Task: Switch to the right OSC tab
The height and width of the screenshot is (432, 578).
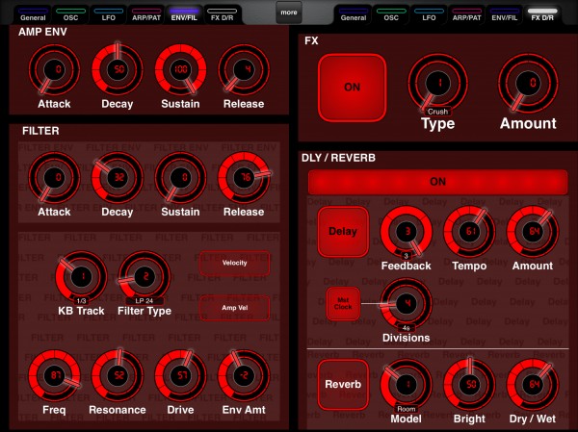Action: (391, 14)
